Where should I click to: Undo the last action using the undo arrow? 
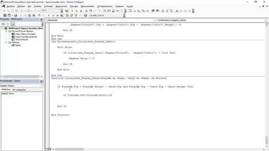pos(39,16)
